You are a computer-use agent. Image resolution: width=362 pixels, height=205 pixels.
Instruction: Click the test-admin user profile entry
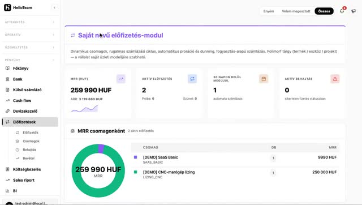tap(30, 202)
